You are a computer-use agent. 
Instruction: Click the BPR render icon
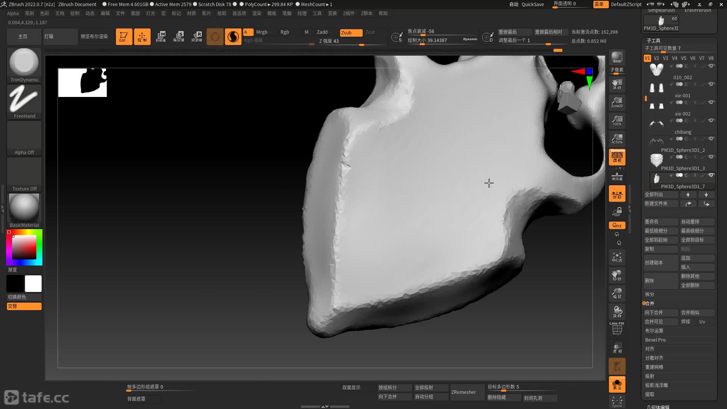pos(617,57)
